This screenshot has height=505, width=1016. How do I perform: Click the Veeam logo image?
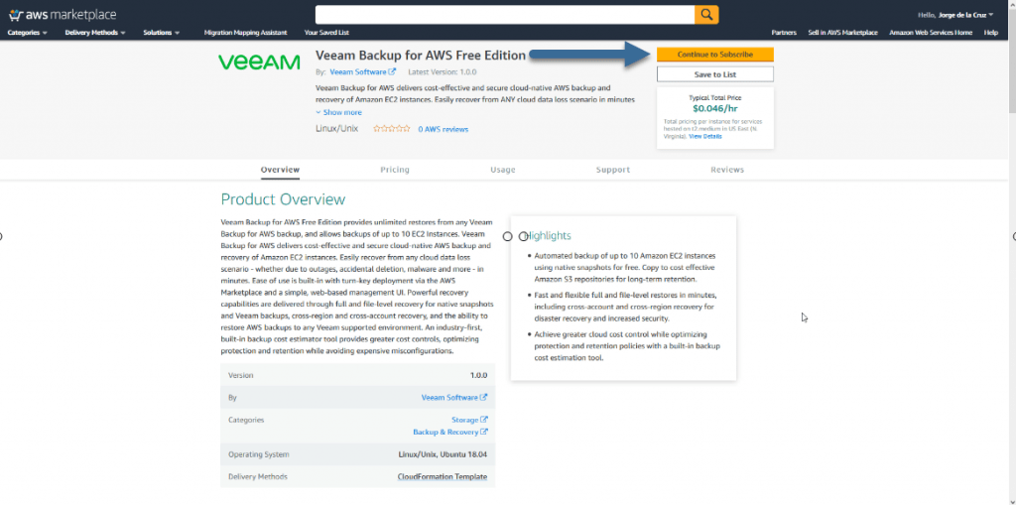[259, 63]
